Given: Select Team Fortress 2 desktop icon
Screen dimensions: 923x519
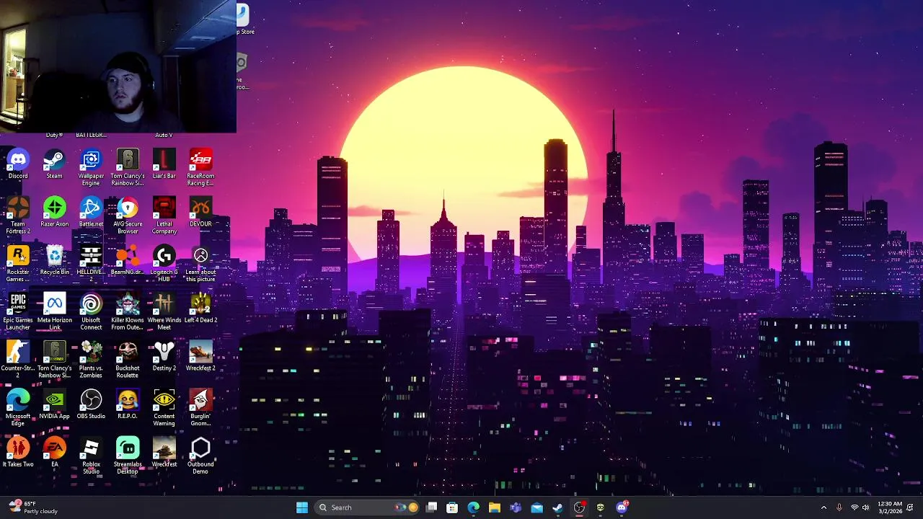Looking at the screenshot, I should [18, 216].
